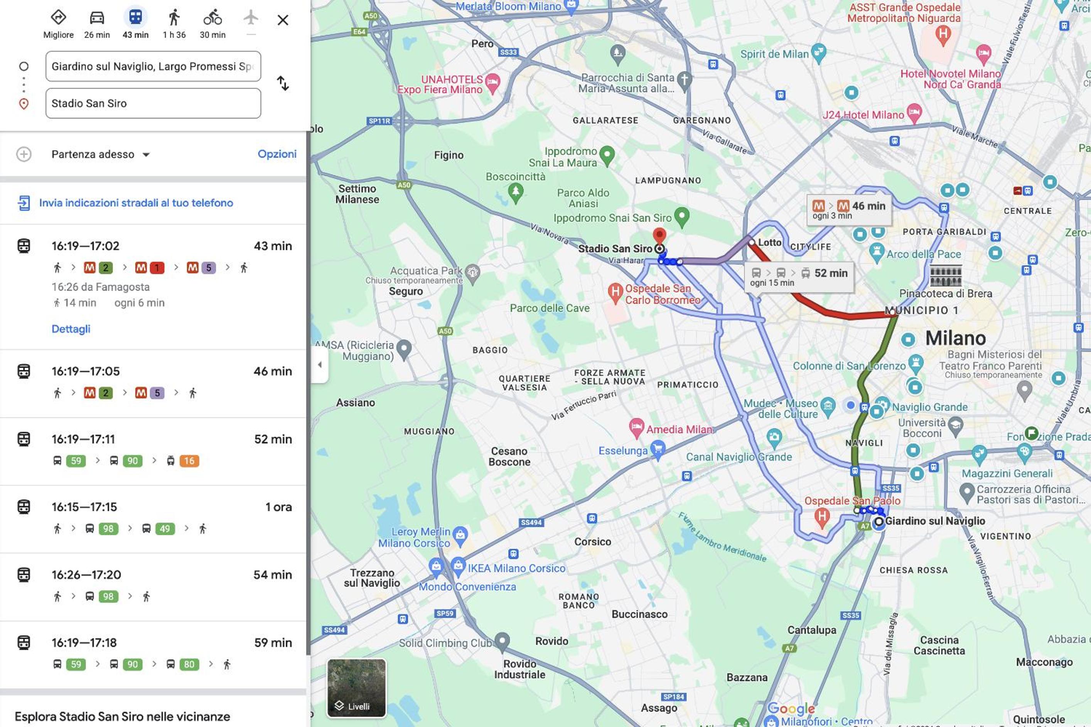Open Opzioni route options
This screenshot has width=1091, height=727.
pyautogui.click(x=277, y=154)
